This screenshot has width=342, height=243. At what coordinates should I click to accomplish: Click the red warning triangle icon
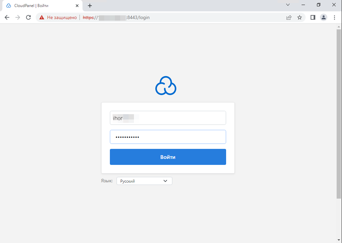pos(41,17)
